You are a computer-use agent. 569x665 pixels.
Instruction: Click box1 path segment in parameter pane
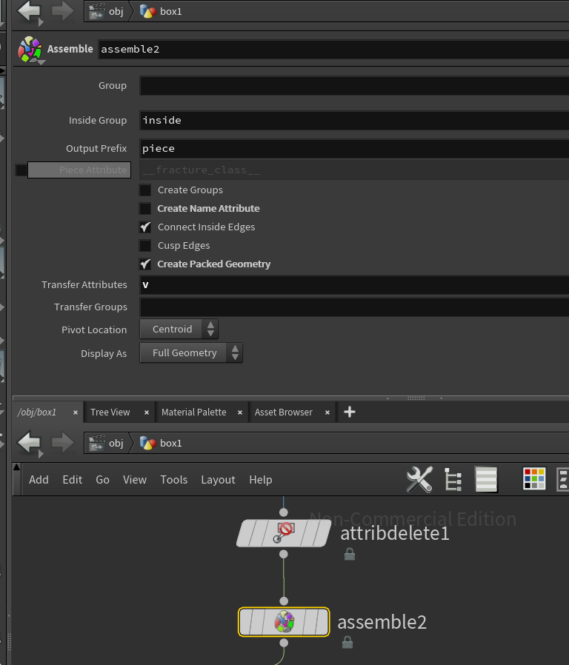(x=171, y=11)
